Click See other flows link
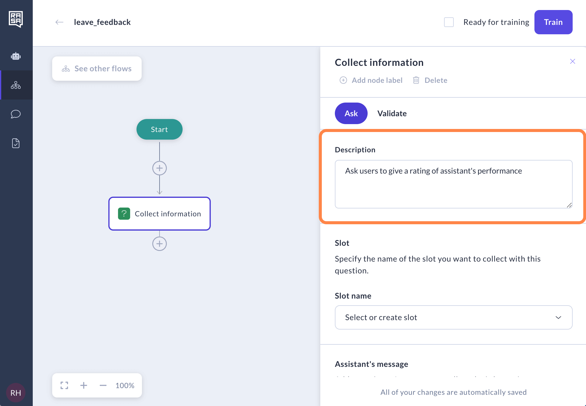This screenshot has width=586, height=406. tap(96, 68)
